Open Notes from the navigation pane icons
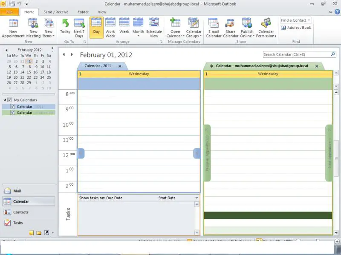 pos(31,233)
